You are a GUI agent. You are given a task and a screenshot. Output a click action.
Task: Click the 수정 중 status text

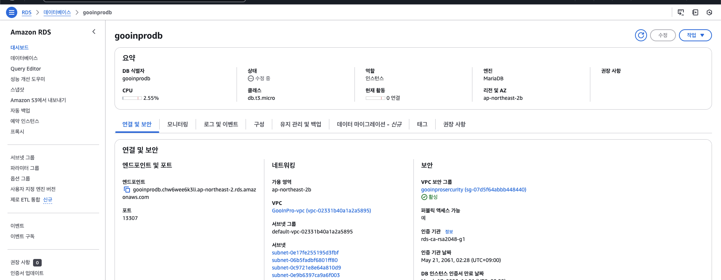tap(263, 78)
